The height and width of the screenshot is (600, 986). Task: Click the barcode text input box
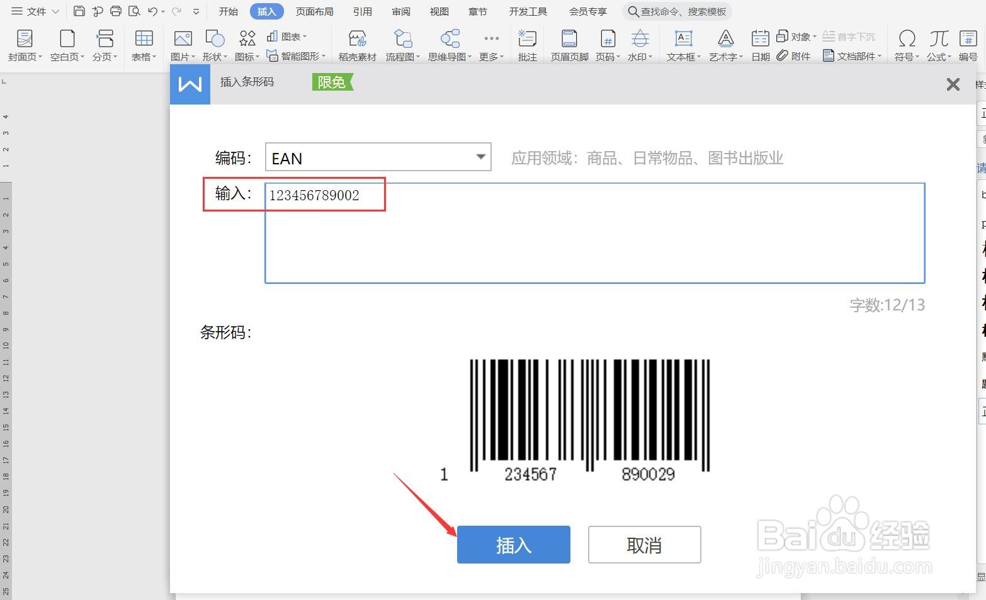coord(595,233)
